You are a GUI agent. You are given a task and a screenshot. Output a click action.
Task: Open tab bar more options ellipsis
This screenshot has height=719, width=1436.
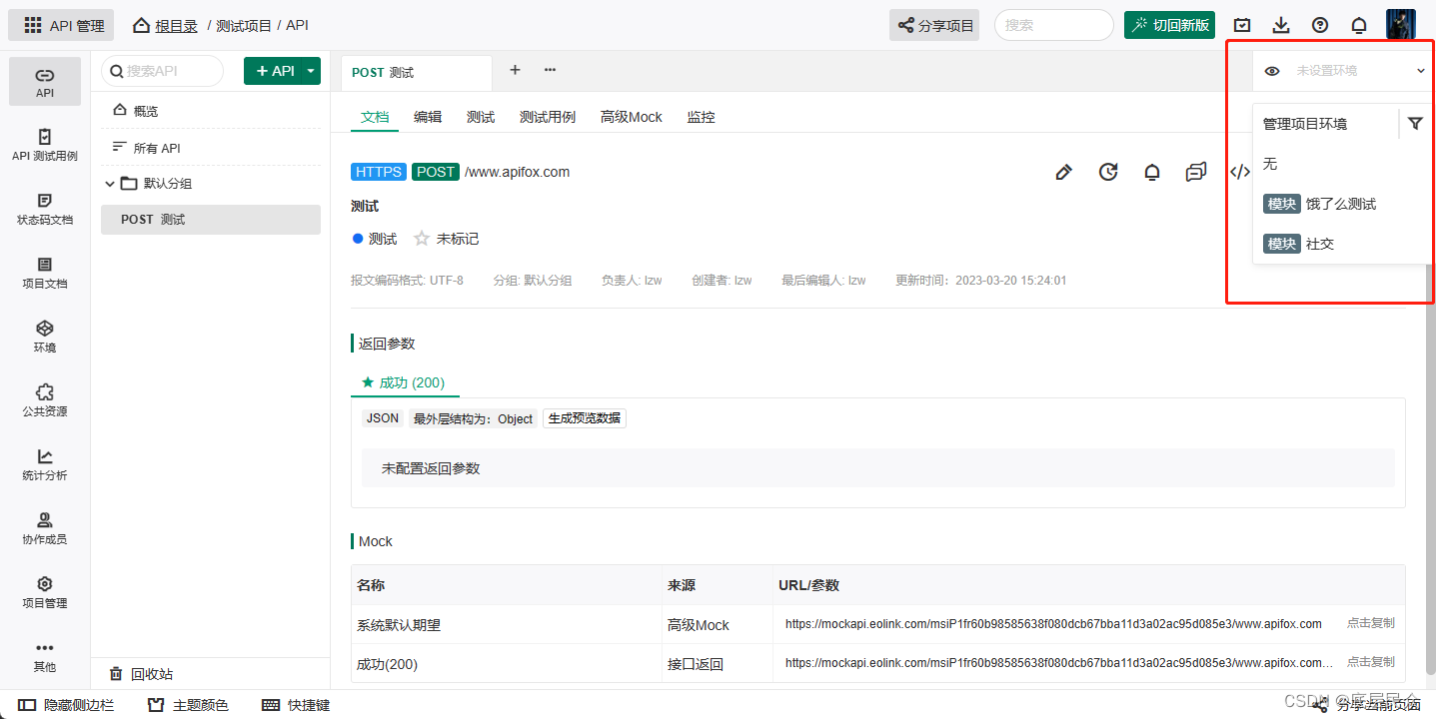[550, 70]
